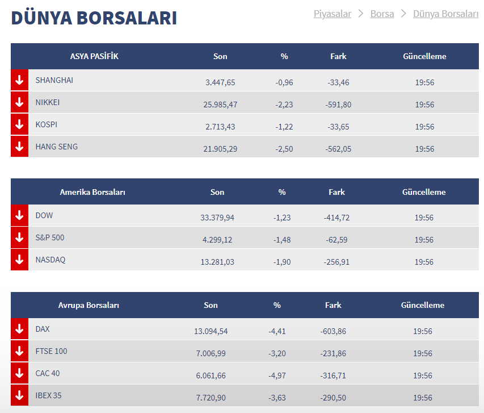Open the S&P 500 index link
484x413 pixels.
[x=50, y=237]
